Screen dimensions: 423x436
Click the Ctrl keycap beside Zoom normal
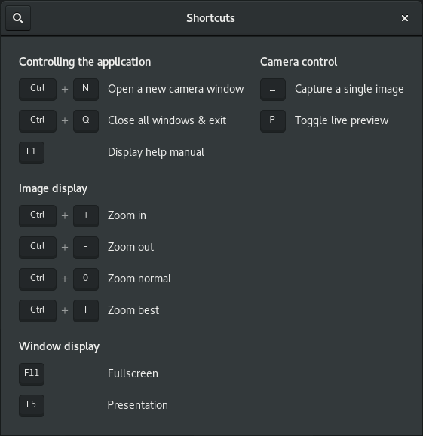(x=38, y=279)
